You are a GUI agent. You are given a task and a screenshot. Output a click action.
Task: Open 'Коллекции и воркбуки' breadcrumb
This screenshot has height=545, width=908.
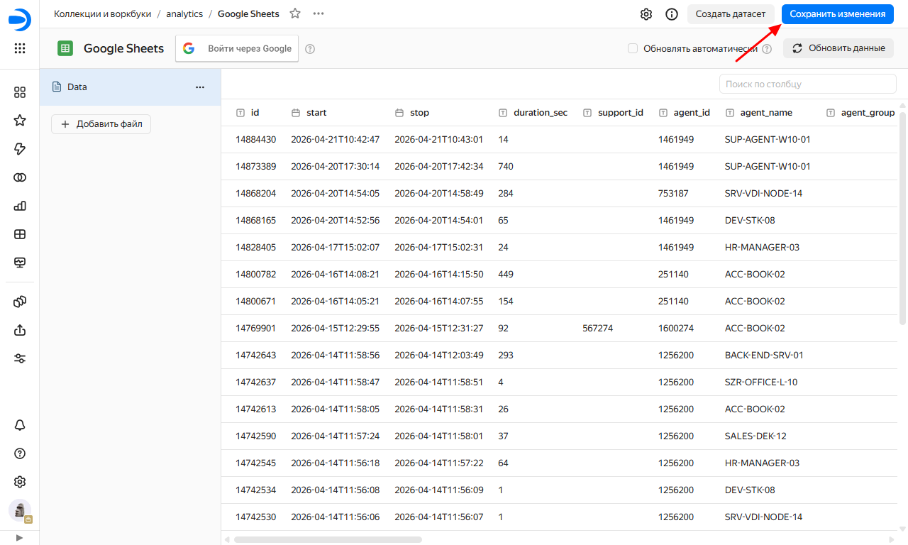pos(102,13)
